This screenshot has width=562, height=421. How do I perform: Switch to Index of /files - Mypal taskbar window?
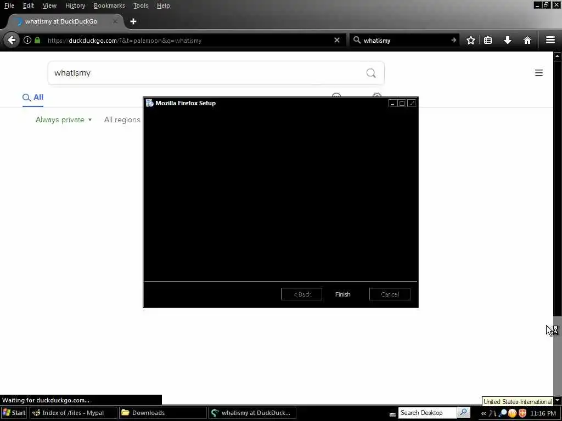(73, 413)
